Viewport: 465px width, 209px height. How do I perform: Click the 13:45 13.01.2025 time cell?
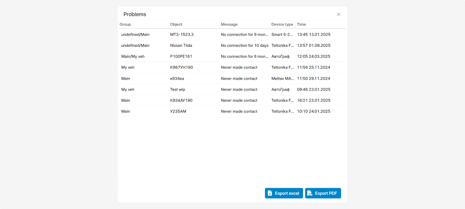click(x=313, y=34)
